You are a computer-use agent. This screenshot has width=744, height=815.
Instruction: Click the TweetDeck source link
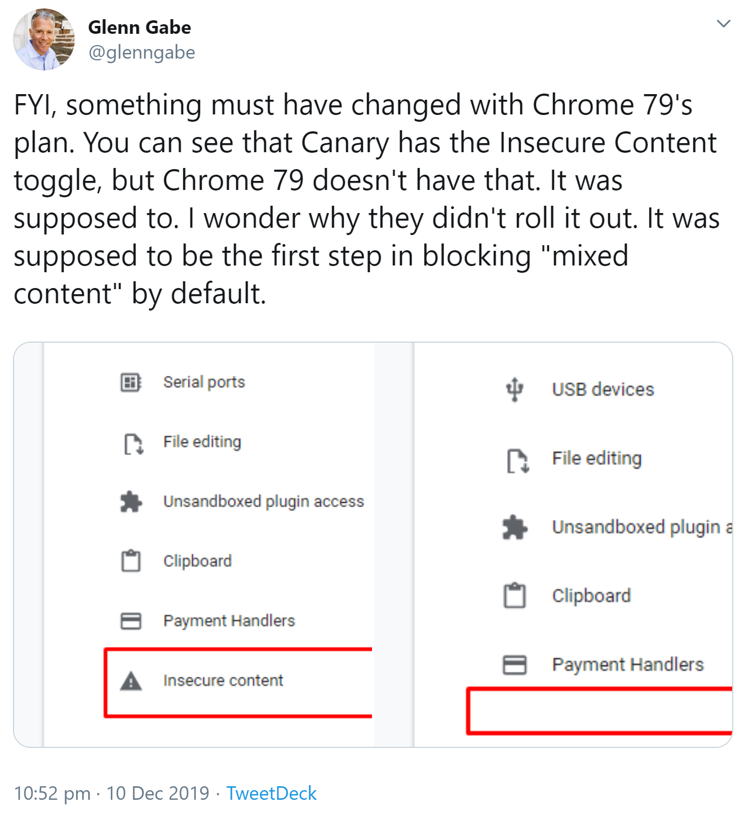272,793
